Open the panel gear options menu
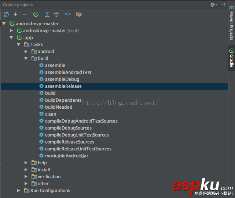Screen dimensions: 235x198 [x=214, y=5]
